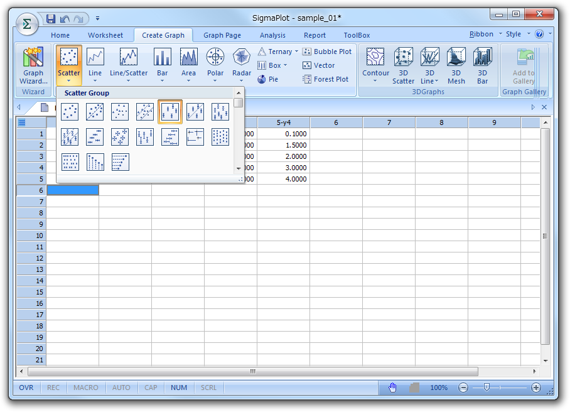
Task: Create a Pie chart
Action: point(267,79)
